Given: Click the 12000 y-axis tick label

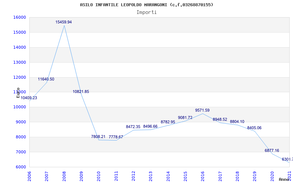Looking at the screenshot, I should pyautogui.click(x=19, y=77).
